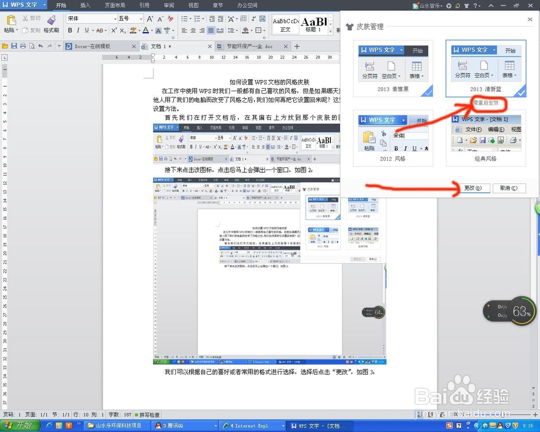The image size is (540, 432).
Task: Click the Copy (复制) icon
Action: (25, 30)
